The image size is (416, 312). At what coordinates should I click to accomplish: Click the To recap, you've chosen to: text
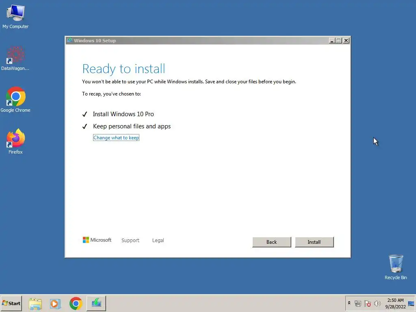(111, 94)
